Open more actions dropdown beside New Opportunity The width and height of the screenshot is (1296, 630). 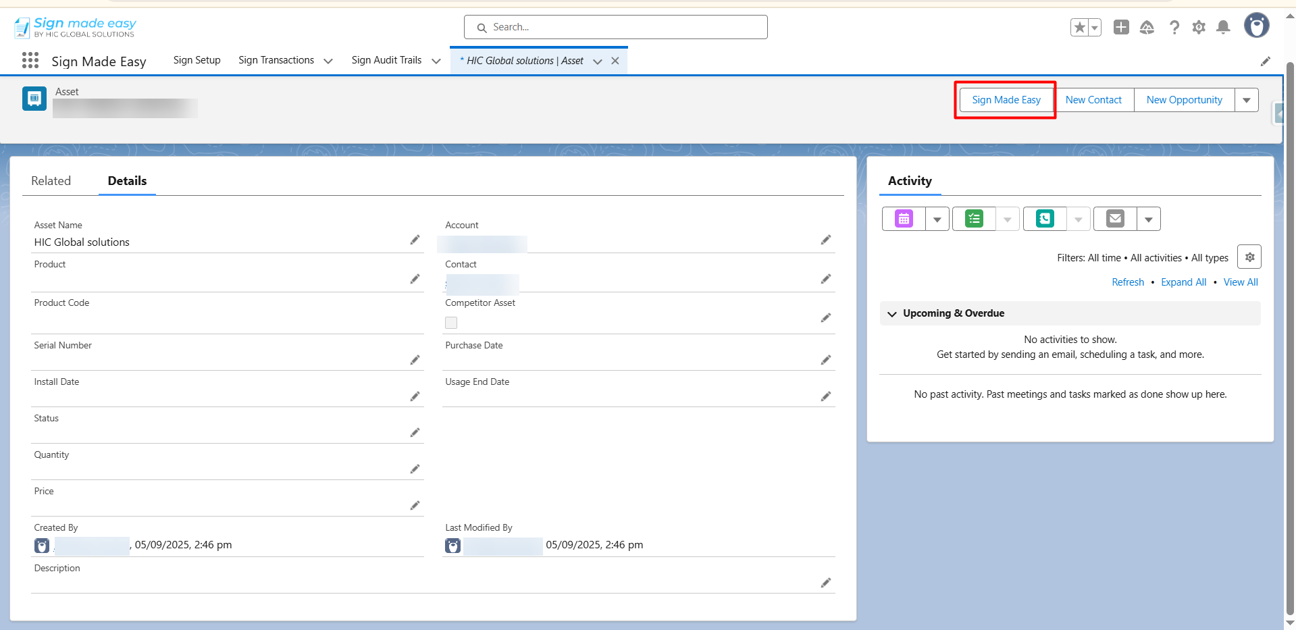pos(1246,100)
